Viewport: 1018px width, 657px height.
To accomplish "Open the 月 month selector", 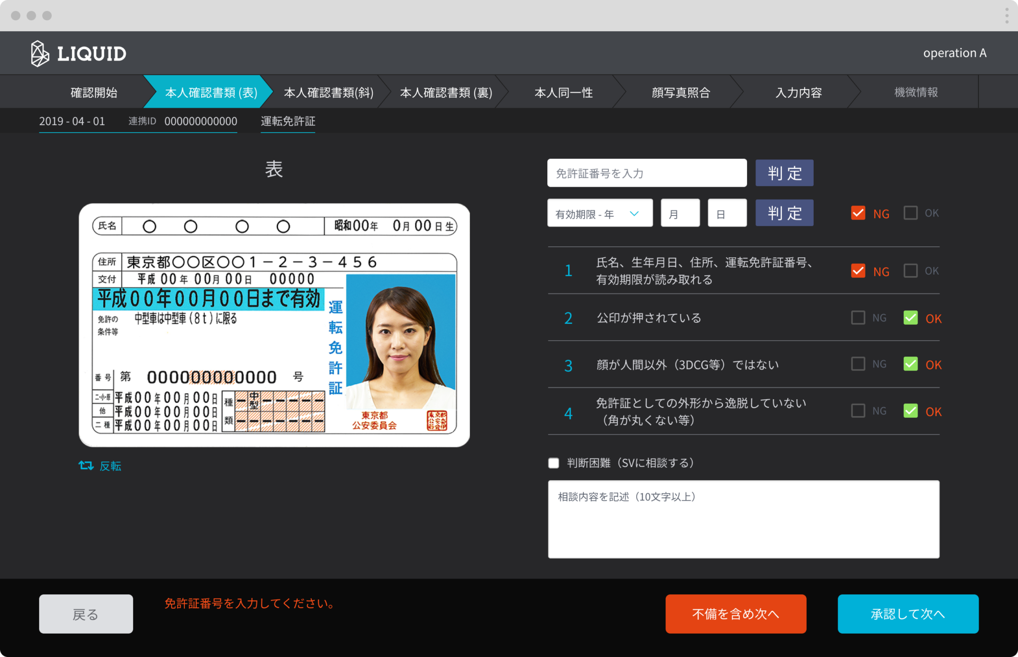I will (679, 213).
